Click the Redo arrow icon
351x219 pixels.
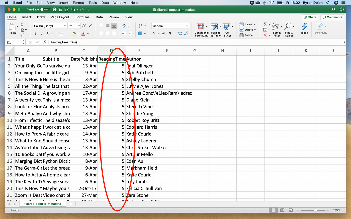(82, 10)
